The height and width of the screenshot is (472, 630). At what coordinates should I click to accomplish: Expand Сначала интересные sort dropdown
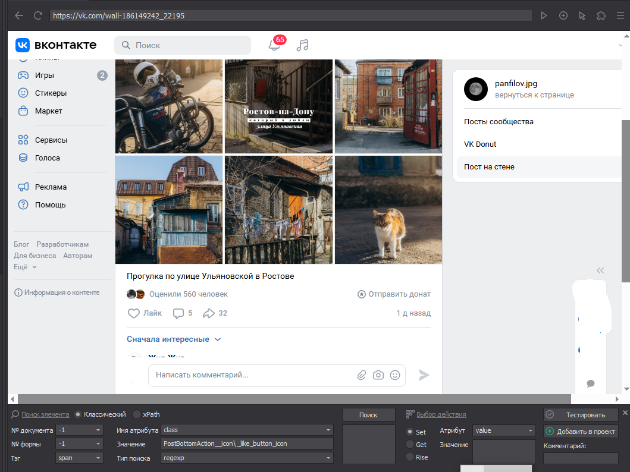173,339
